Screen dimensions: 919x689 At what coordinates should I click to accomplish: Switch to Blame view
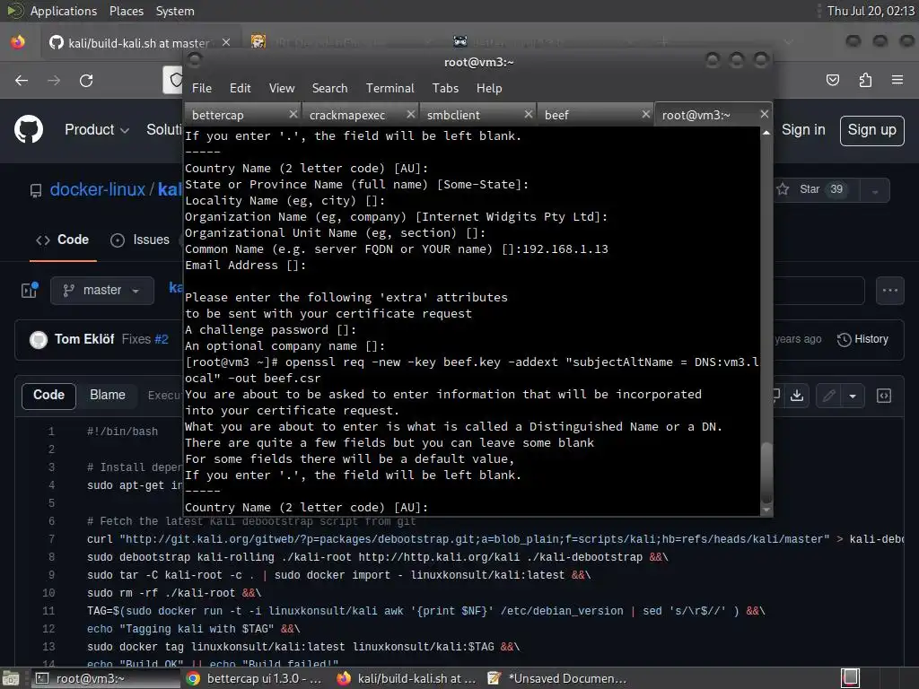[x=108, y=395]
